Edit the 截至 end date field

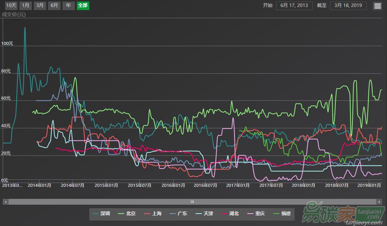348,5
